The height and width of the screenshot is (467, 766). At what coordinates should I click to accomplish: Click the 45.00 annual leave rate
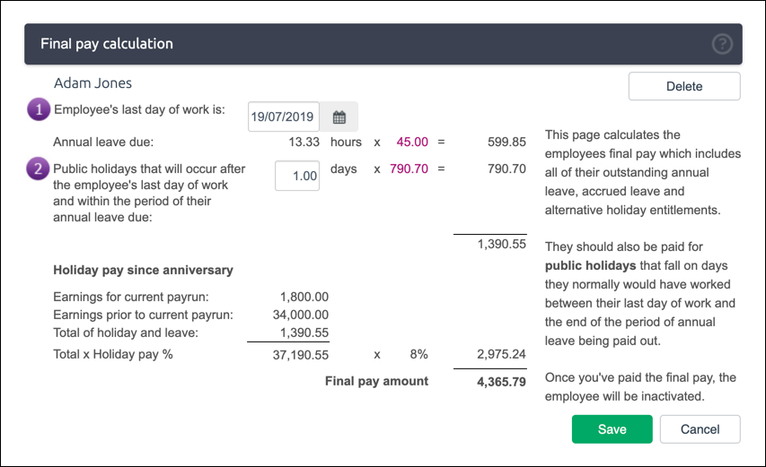pos(411,142)
